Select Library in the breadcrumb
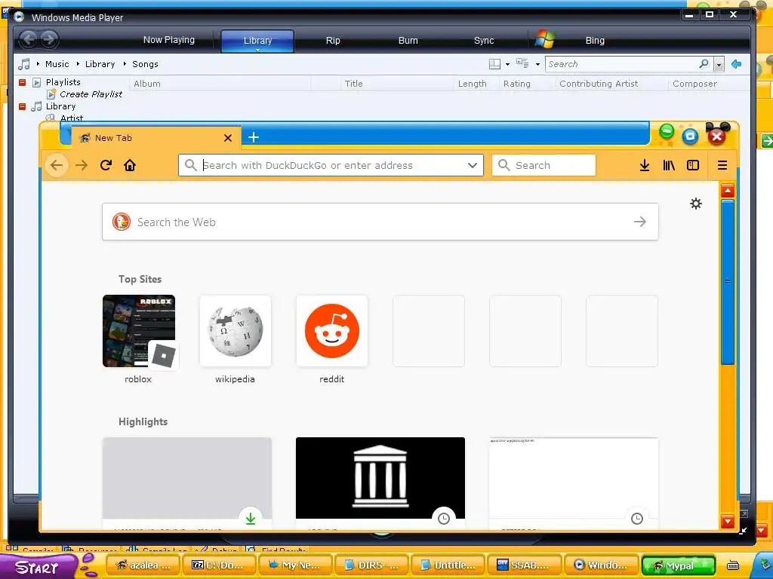Screen dimensions: 773x579 [x=100, y=64]
